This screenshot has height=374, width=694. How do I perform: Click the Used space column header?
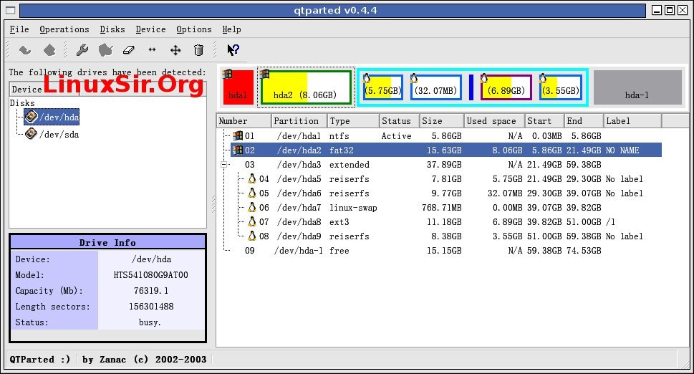[494, 121]
